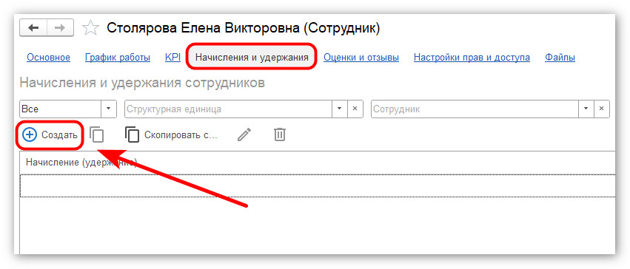Click Скопировать с... button
Screen dimensions: 630x269
click(x=172, y=134)
